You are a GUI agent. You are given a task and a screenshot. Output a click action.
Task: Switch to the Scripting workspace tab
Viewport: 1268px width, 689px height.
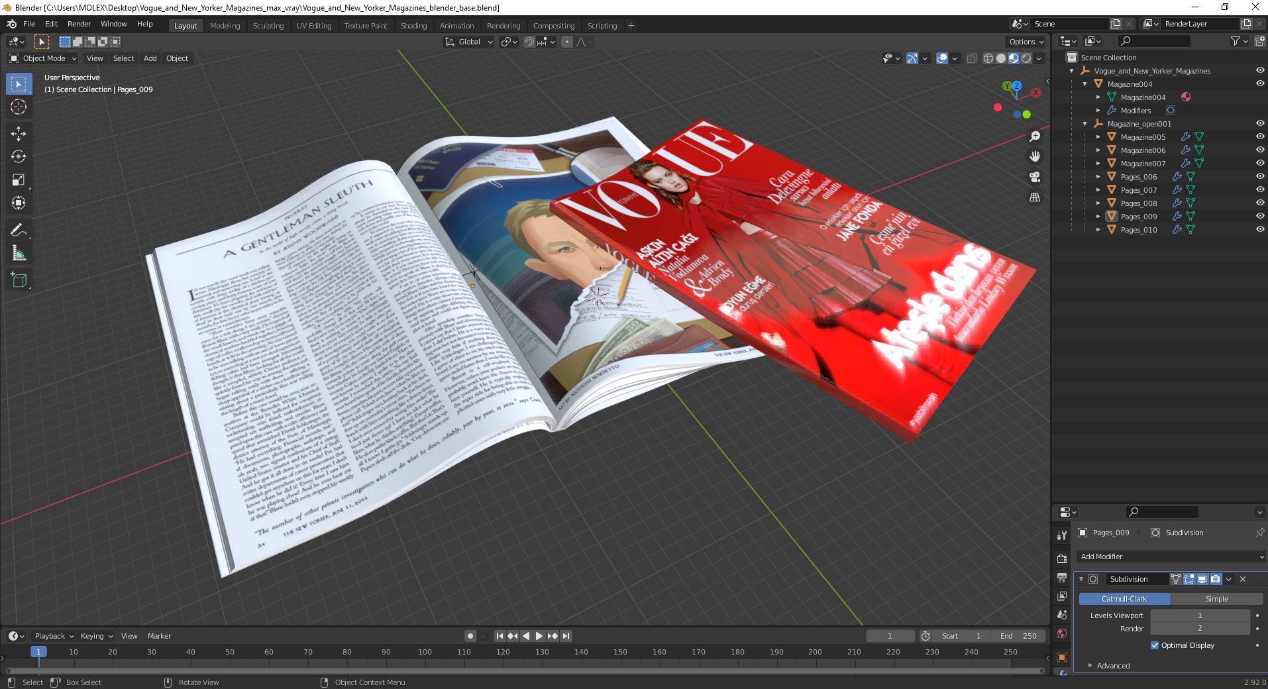[x=602, y=26]
